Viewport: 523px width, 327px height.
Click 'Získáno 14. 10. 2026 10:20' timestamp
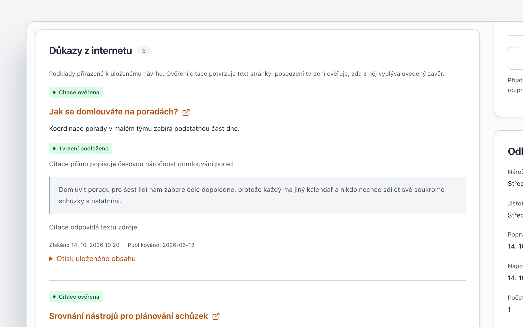[84, 245]
